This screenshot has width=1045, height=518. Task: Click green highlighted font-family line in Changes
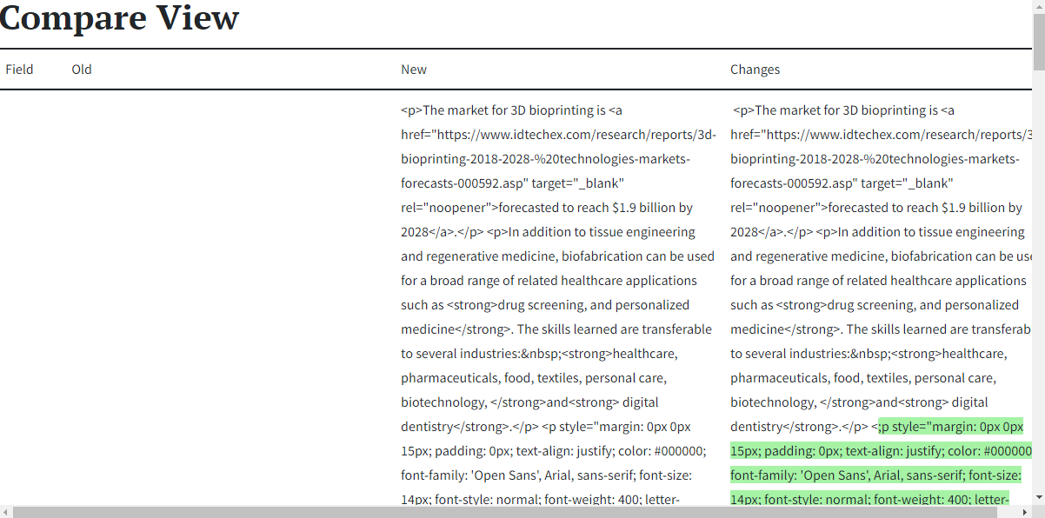[875, 475]
